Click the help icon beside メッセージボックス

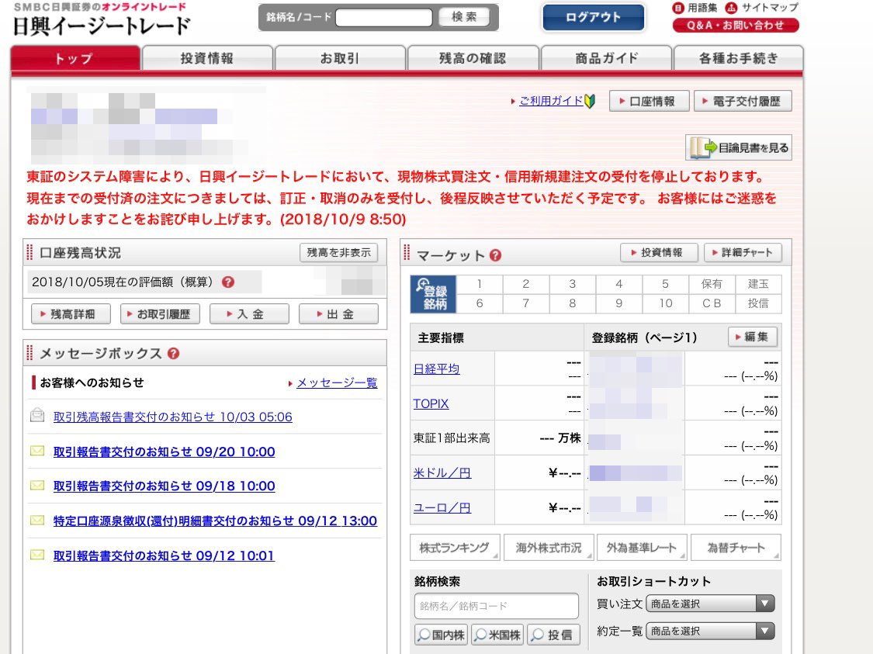coord(173,354)
